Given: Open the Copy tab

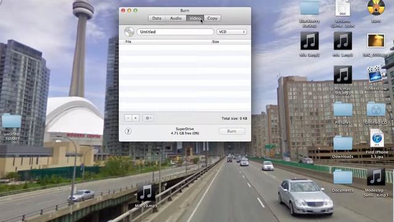Looking at the screenshot, I should [x=212, y=18].
